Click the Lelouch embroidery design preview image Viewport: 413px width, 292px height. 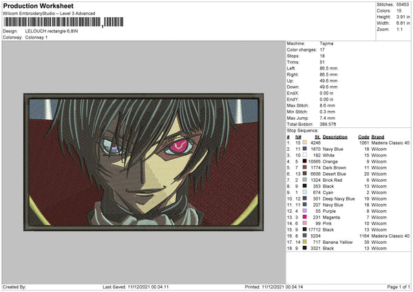click(144, 162)
